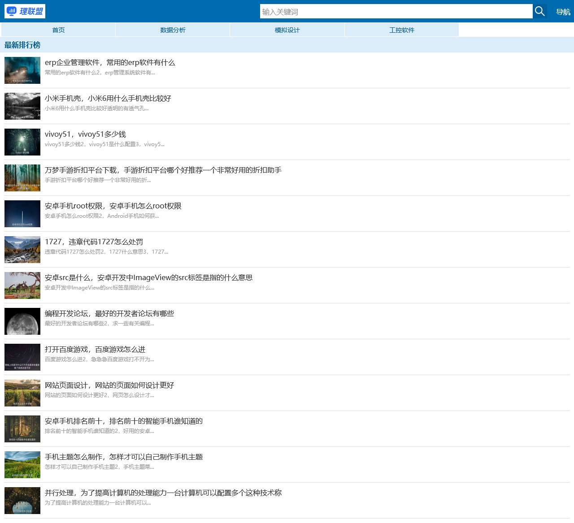574x523 pixels.
Task: Select the 工控软件 tab
Action: (402, 30)
